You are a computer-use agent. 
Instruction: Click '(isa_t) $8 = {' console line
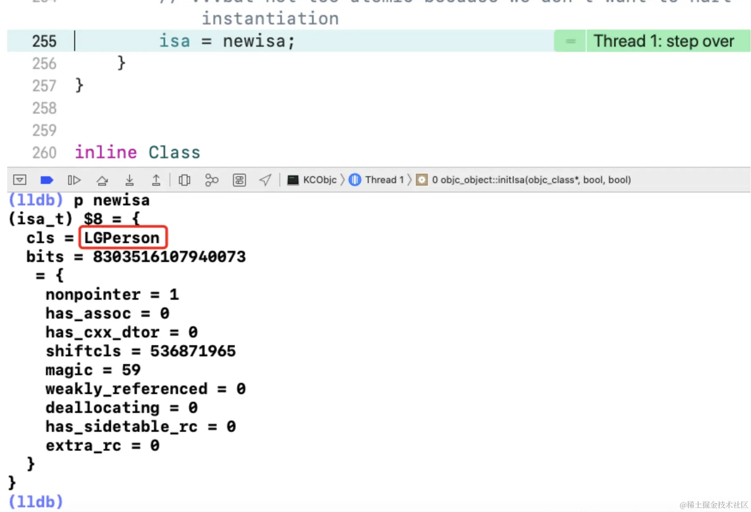pyautogui.click(x=74, y=219)
